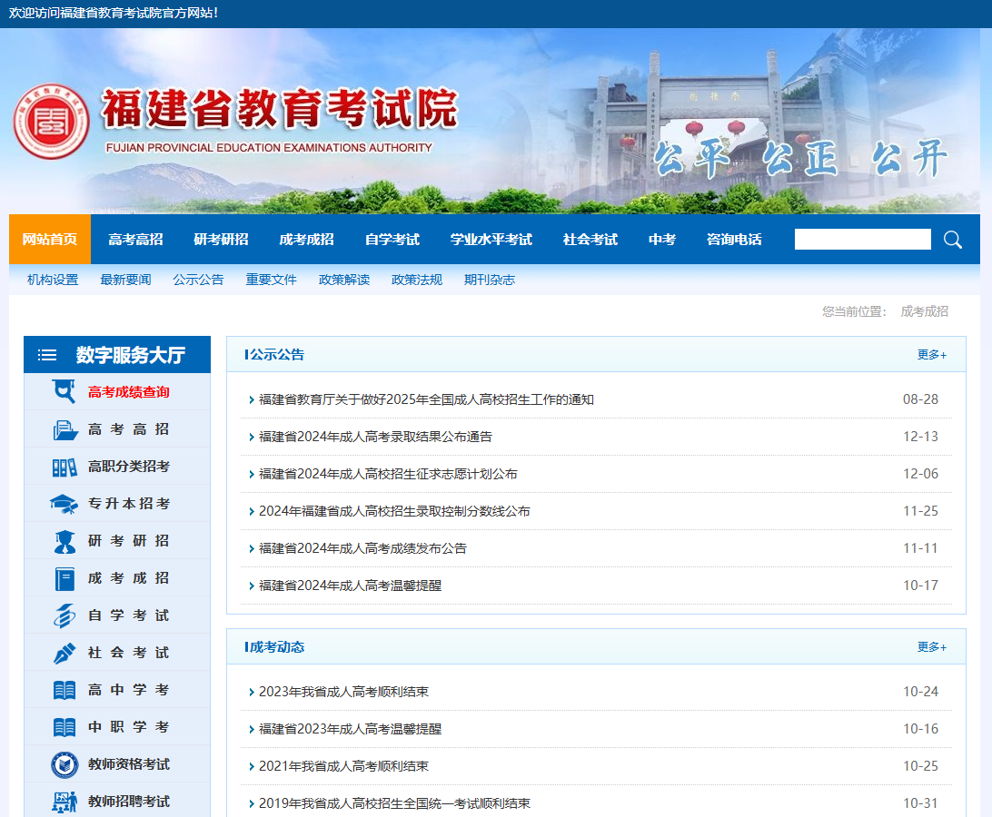Open the 高考成绩查询 sidebar link
Screen dimensions: 992x817
click(128, 392)
